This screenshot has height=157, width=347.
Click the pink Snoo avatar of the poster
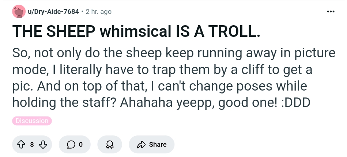pyautogui.click(x=19, y=11)
